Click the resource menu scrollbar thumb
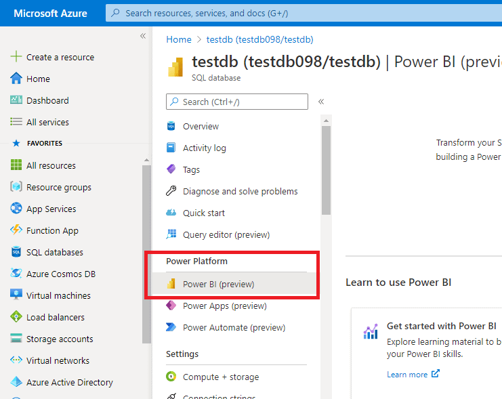The image size is (502, 399). [x=326, y=170]
